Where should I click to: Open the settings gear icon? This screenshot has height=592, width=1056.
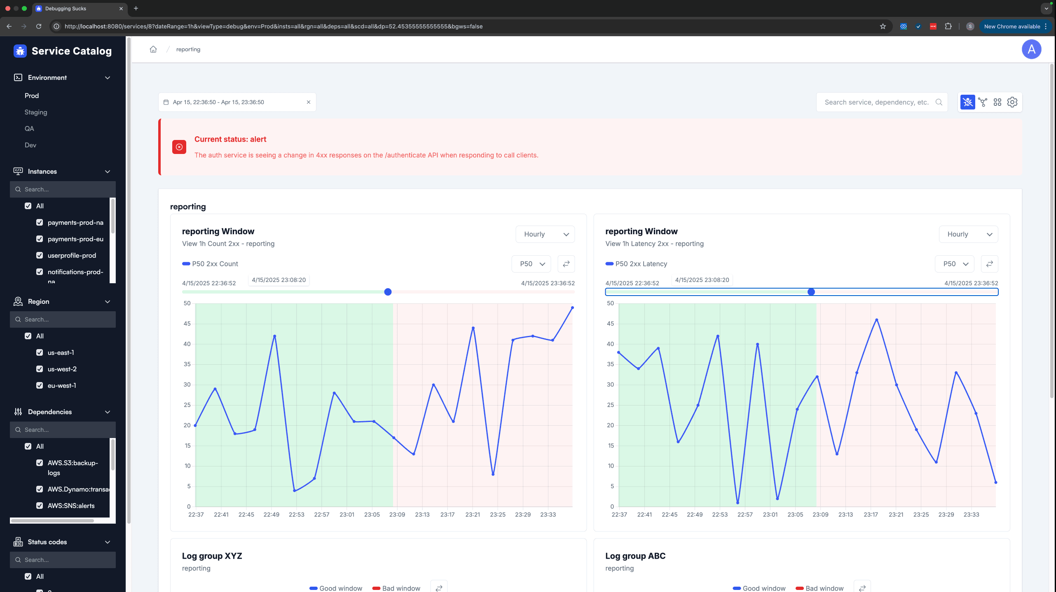1012,102
